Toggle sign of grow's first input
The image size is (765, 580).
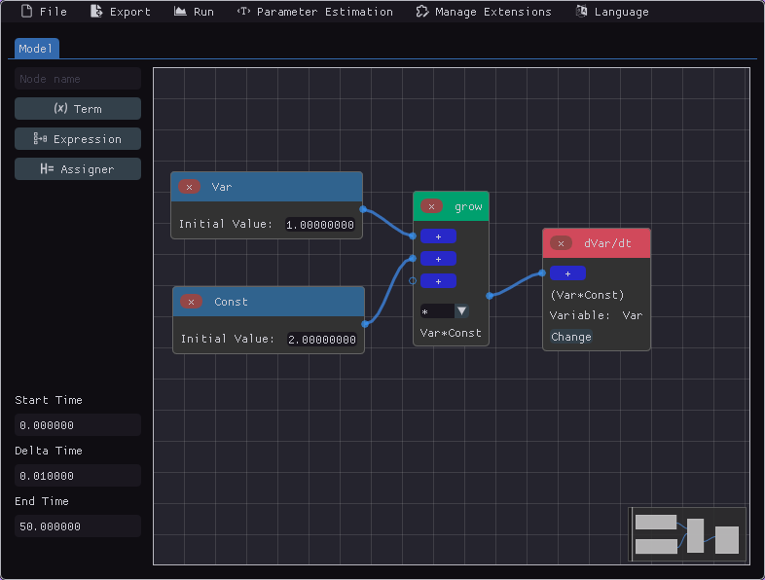tap(438, 236)
